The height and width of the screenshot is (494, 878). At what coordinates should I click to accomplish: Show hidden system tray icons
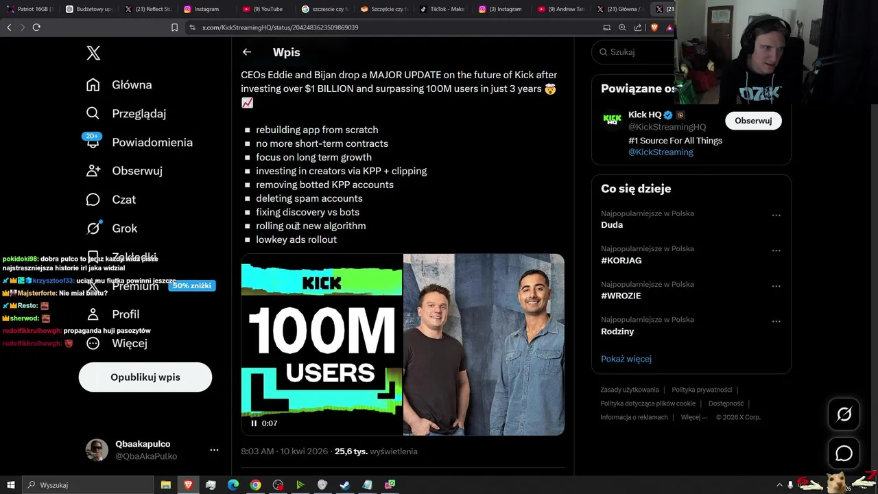779,485
